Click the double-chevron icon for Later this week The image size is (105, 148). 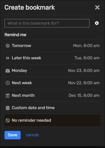coord(8,58)
